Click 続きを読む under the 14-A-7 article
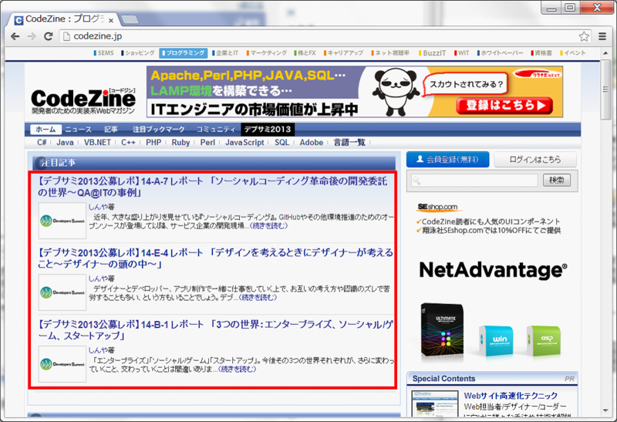Viewport: 617px width, 422px height. point(268,226)
